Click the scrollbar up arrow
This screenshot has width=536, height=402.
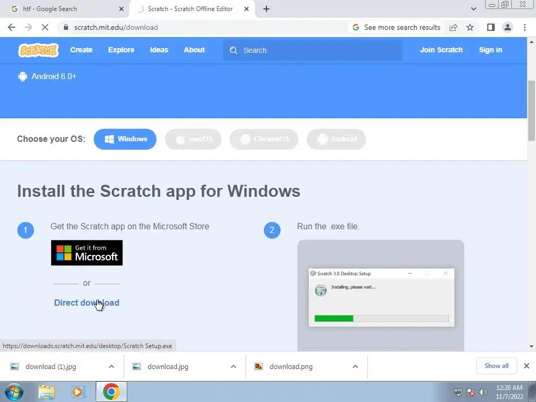[x=531, y=42]
